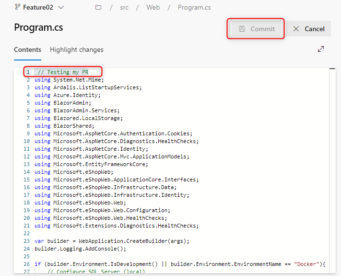Toggle full screen editor with expand icon
Viewport: 341px width, 276px height.
[x=321, y=49]
